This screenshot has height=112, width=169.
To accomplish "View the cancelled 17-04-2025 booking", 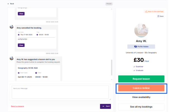I will tap(22, 45).
